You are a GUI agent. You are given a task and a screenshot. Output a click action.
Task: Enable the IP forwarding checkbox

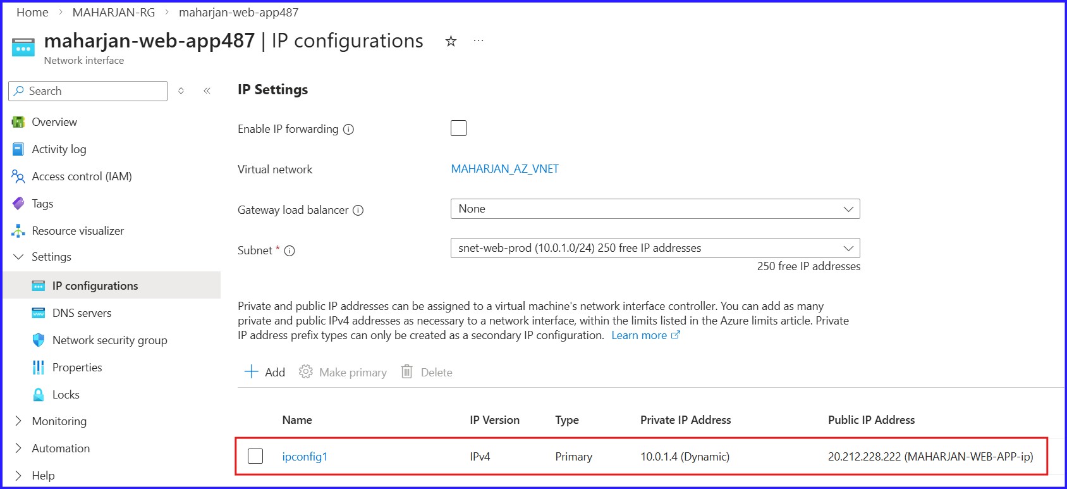pyautogui.click(x=458, y=127)
